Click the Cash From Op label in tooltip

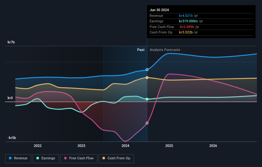pyautogui.click(x=161, y=33)
